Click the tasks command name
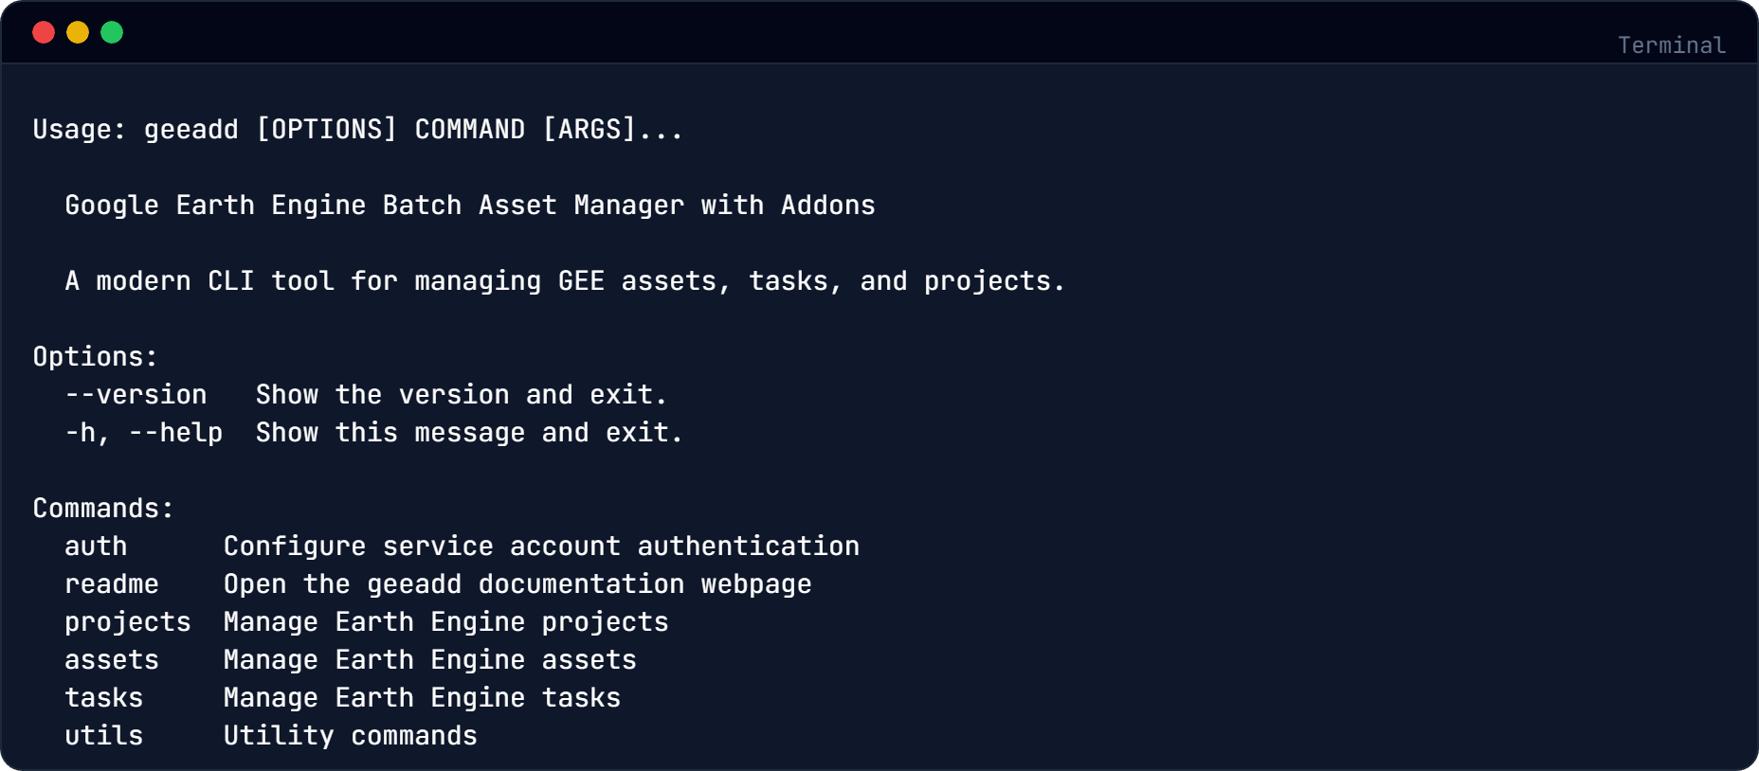 coord(104,698)
